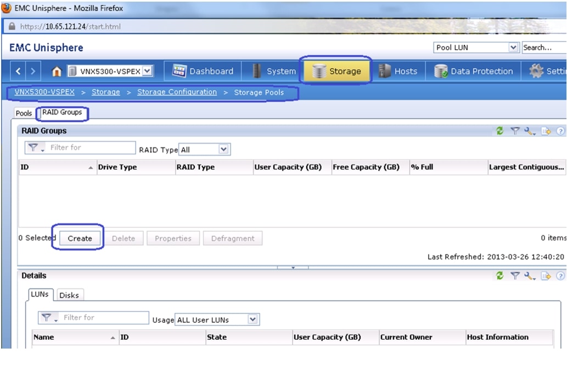Click the Properties button

click(173, 238)
